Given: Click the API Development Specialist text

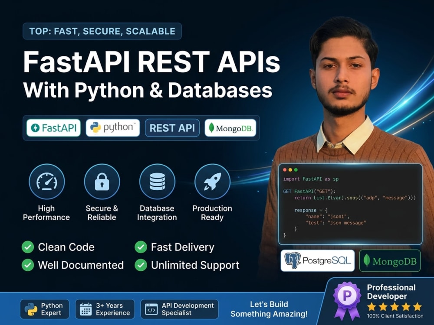Looking at the screenshot, I should click(x=187, y=309).
